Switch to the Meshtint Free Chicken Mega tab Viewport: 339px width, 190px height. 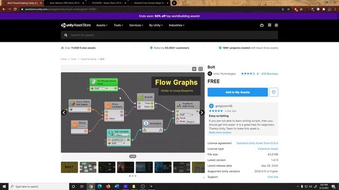tap(149, 3)
